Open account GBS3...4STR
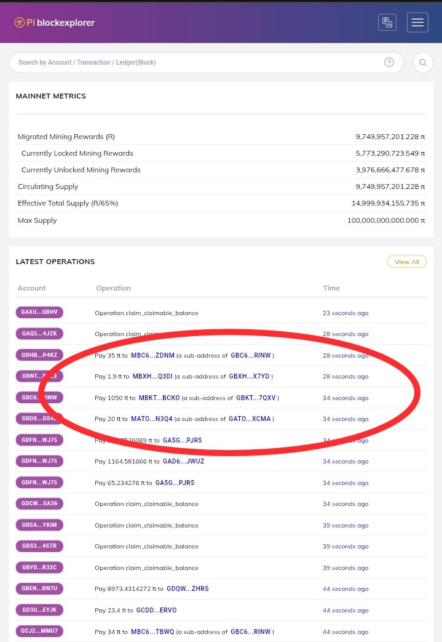 click(x=39, y=546)
